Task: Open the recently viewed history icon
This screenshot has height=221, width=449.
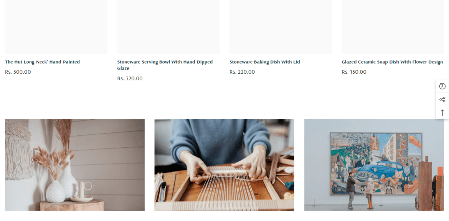Action: click(x=442, y=86)
